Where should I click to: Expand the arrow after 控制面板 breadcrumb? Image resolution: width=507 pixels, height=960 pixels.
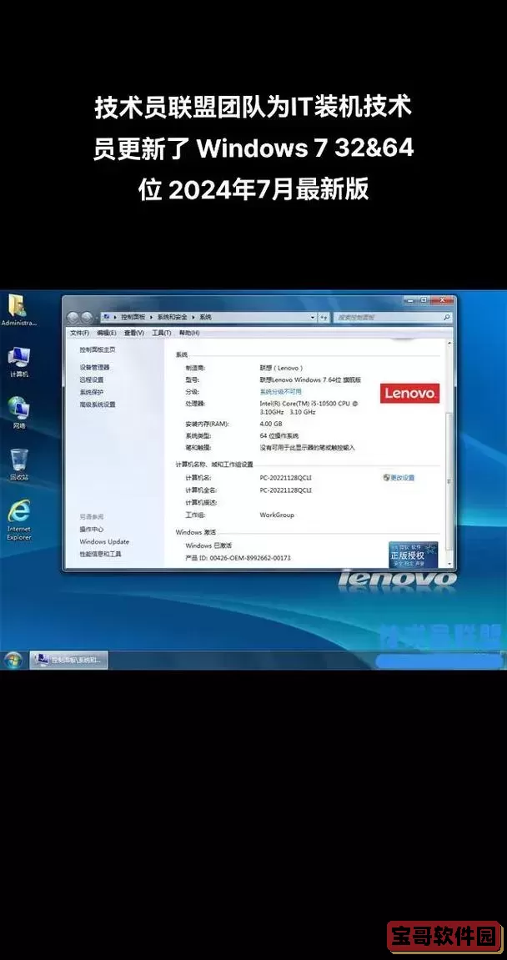point(151,317)
